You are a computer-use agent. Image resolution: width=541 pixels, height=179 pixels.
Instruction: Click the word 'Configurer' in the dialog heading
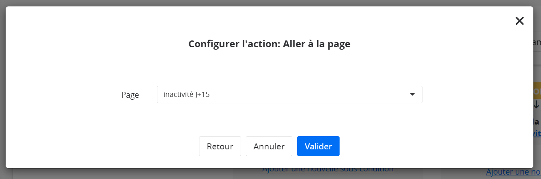pyautogui.click(x=213, y=44)
